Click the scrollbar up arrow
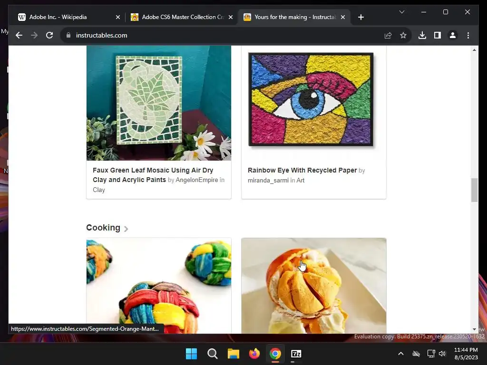 pyautogui.click(x=474, y=49)
